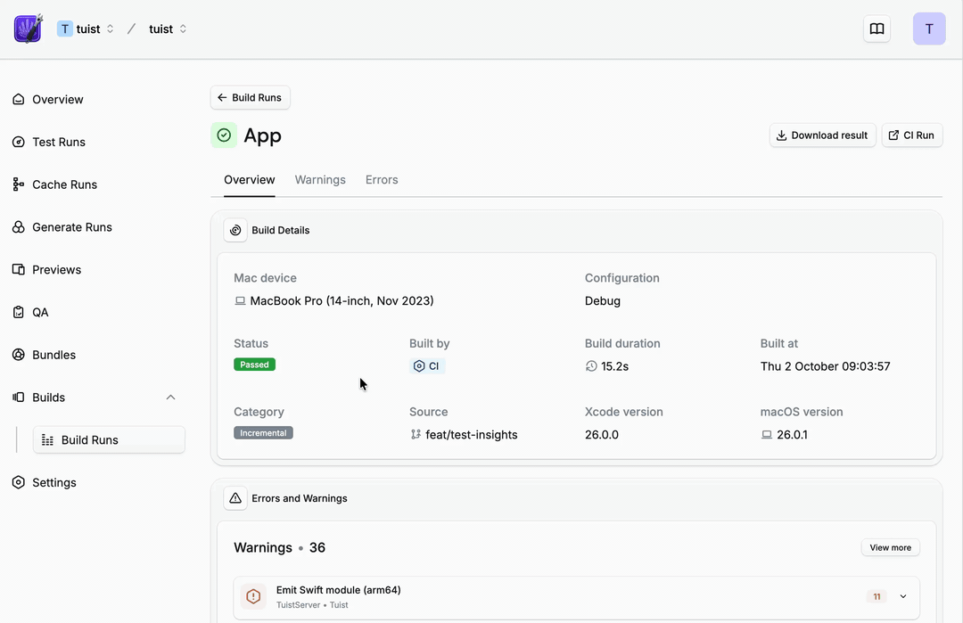
Task: Click View more for warnings
Action: pyautogui.click(x=890, y=547)
